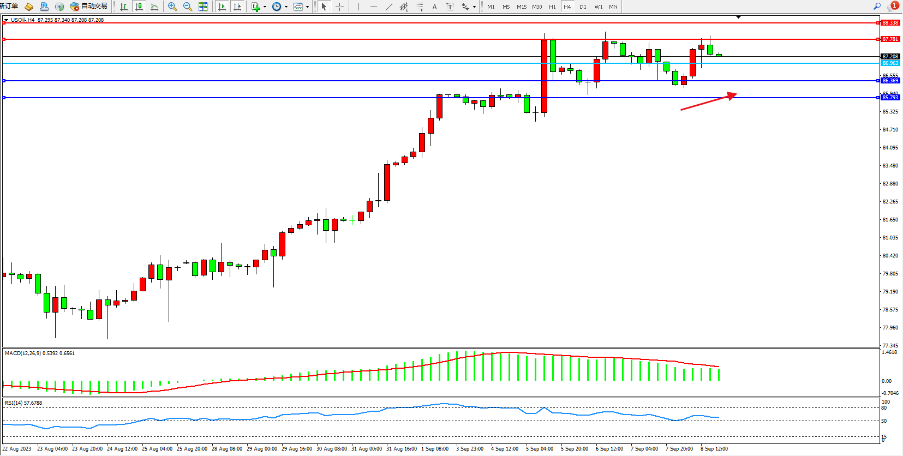Switch to the D1 timeframe

583,7
